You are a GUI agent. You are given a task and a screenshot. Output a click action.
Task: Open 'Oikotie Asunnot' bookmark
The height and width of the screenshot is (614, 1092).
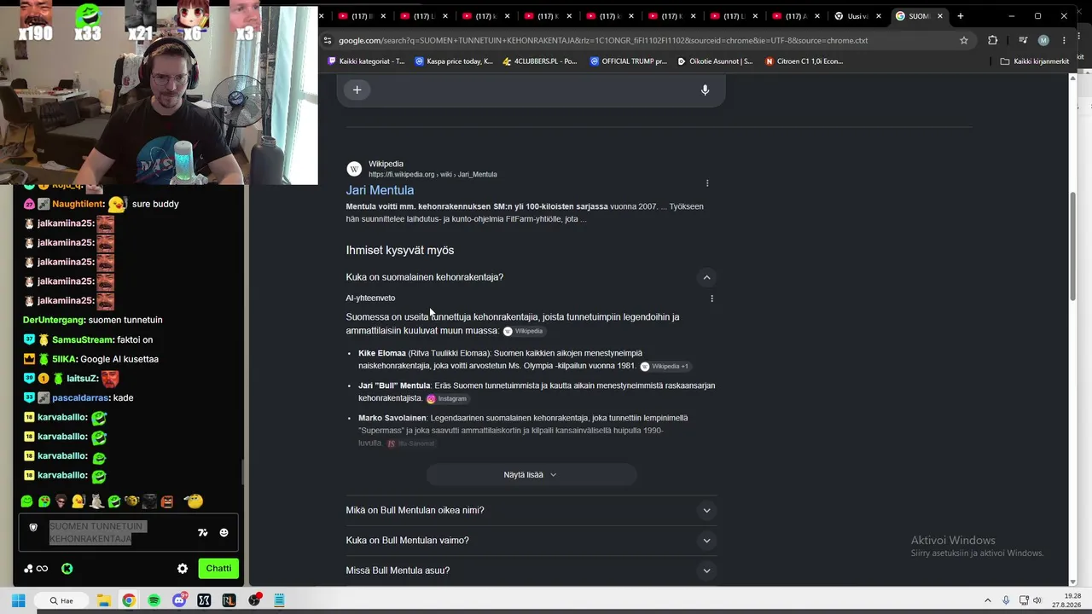tap(715, 61)
